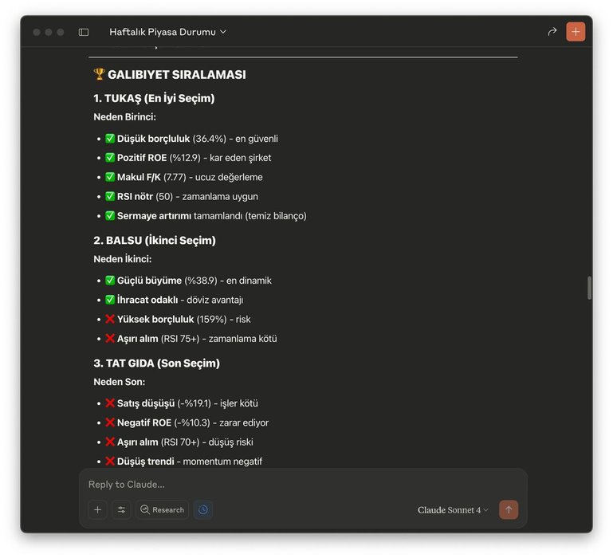This screenshot has height=558, width=613.
Task: Open the tools settings sliders icon
Action: click(122, 509)
